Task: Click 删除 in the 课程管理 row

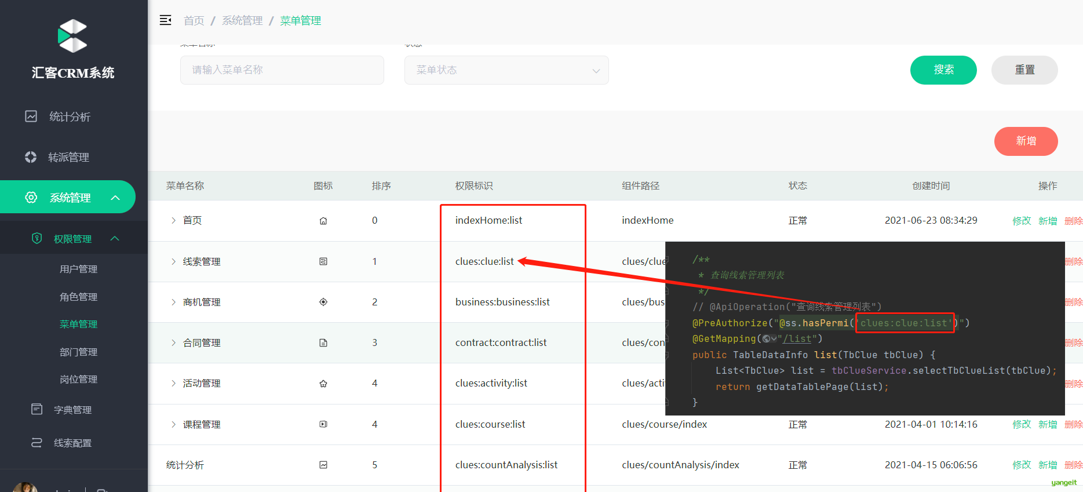Action: 1073,424
